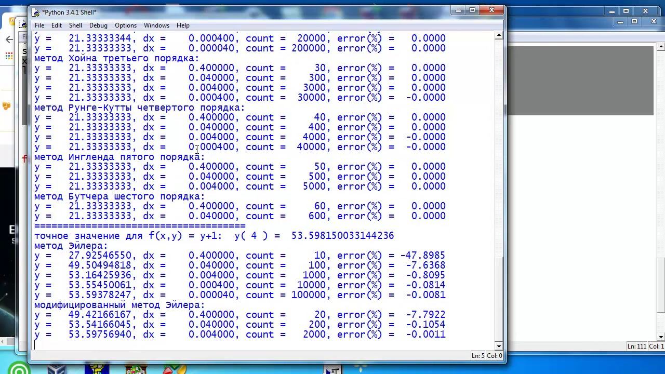Image resolution: width=665 pixels, height=374 pixels.
Task: Click the 'Col: 0' status bar entry
Action: pos(495,356)
